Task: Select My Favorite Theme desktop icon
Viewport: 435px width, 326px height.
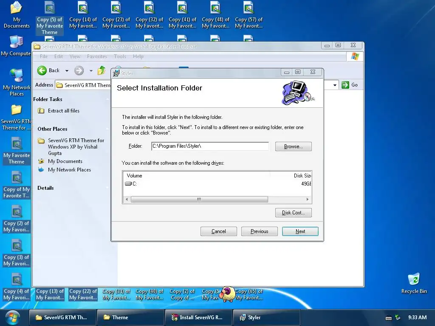Action: [x=17, y=152]
